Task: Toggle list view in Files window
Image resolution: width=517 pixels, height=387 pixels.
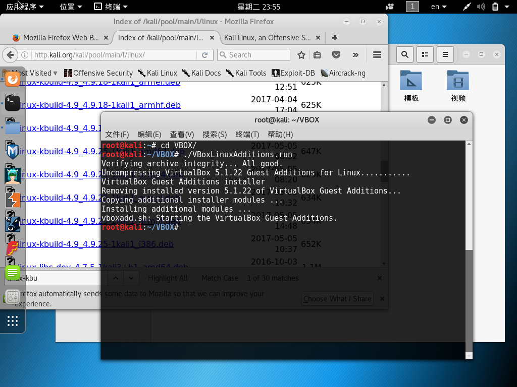Action: pos(425,54)
